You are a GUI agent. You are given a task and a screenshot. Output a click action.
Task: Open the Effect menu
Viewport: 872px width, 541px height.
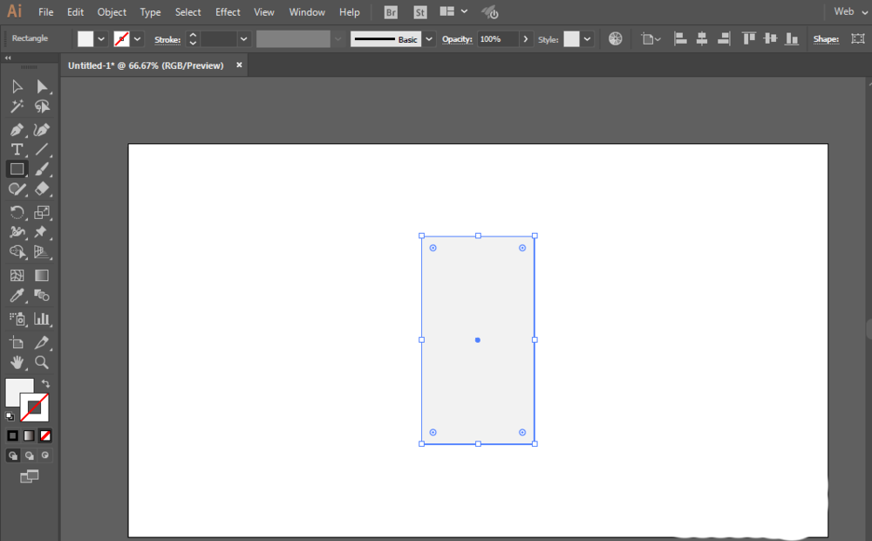[x=228, y=12]
